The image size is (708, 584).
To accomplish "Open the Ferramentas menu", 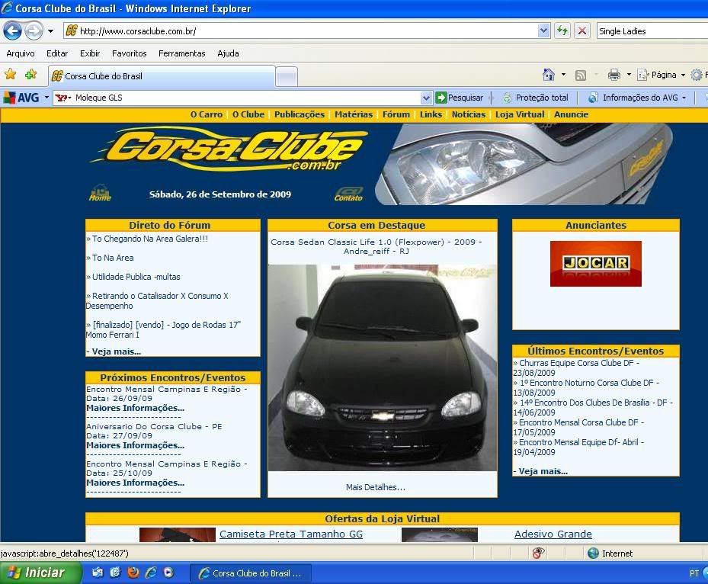I will pyautogui.click(x=181, y=53).
